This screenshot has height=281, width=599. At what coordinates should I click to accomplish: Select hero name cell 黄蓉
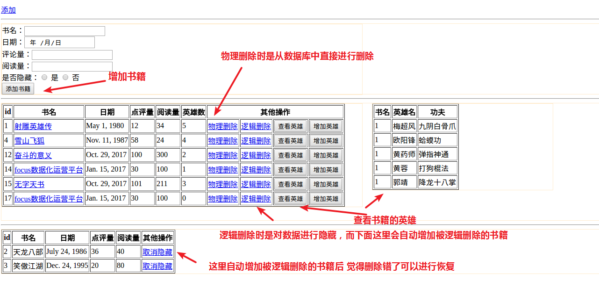[x=404, y=168]
